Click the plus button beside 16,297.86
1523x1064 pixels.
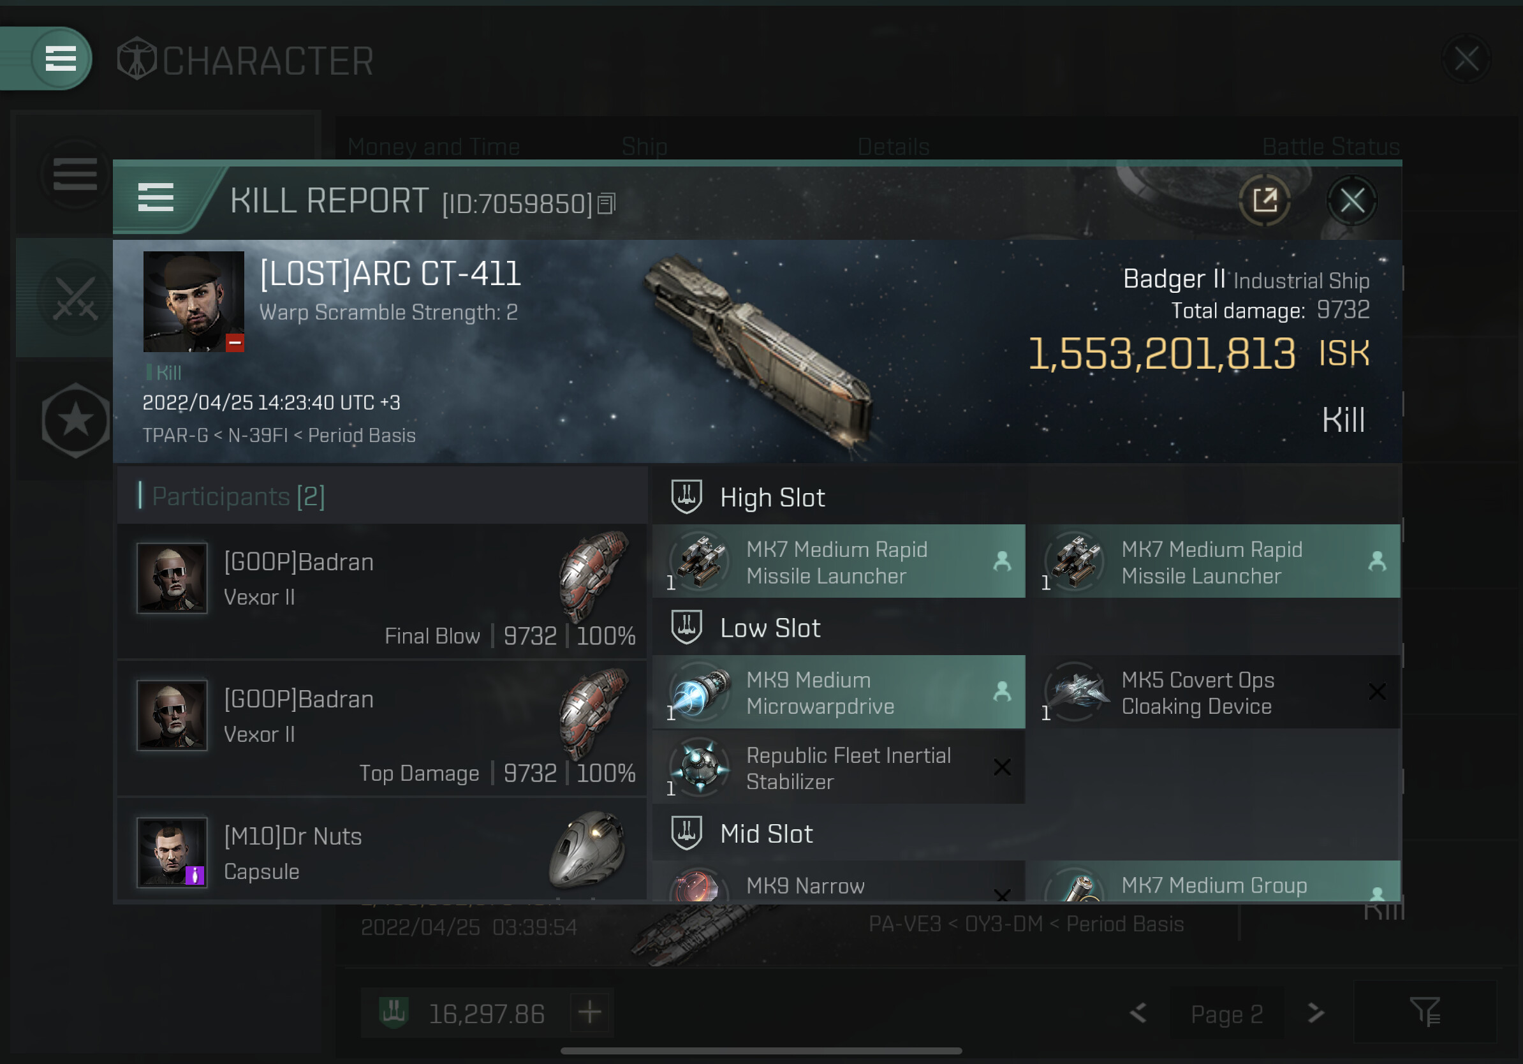click(590, 1013)
